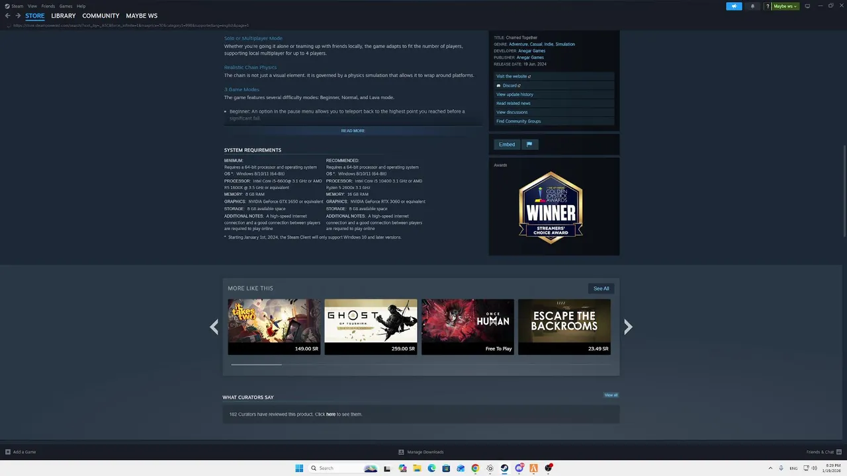Open Microsoft Store from the taskbar
This screenshot has width=847, height=476.
(446, 468)
